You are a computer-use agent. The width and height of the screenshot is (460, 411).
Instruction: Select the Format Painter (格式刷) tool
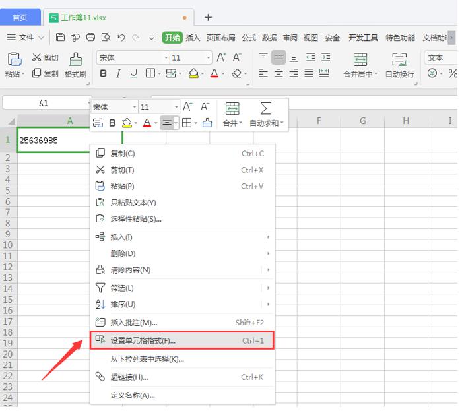[75, 65]
